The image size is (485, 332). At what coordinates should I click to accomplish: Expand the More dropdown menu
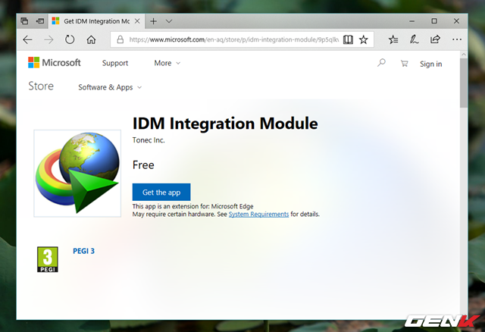pos(167,63)
